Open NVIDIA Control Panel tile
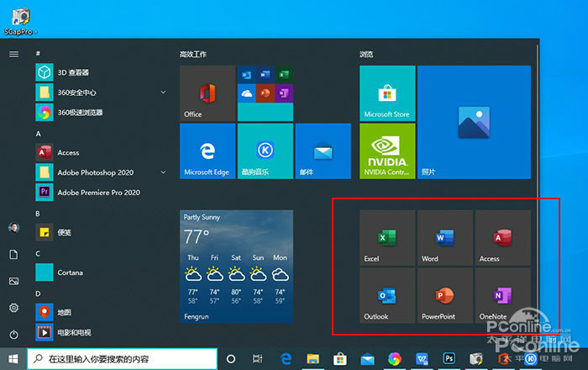The height and width of the screenshot is (370, 588). 387,151
